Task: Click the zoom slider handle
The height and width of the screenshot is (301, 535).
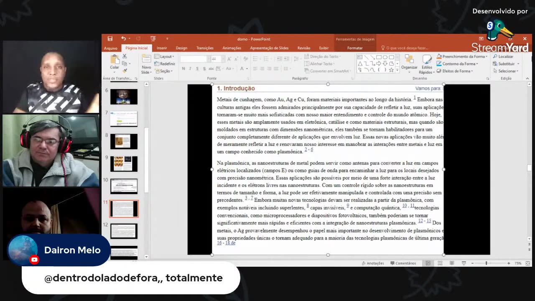Action: tap(486, 263)
